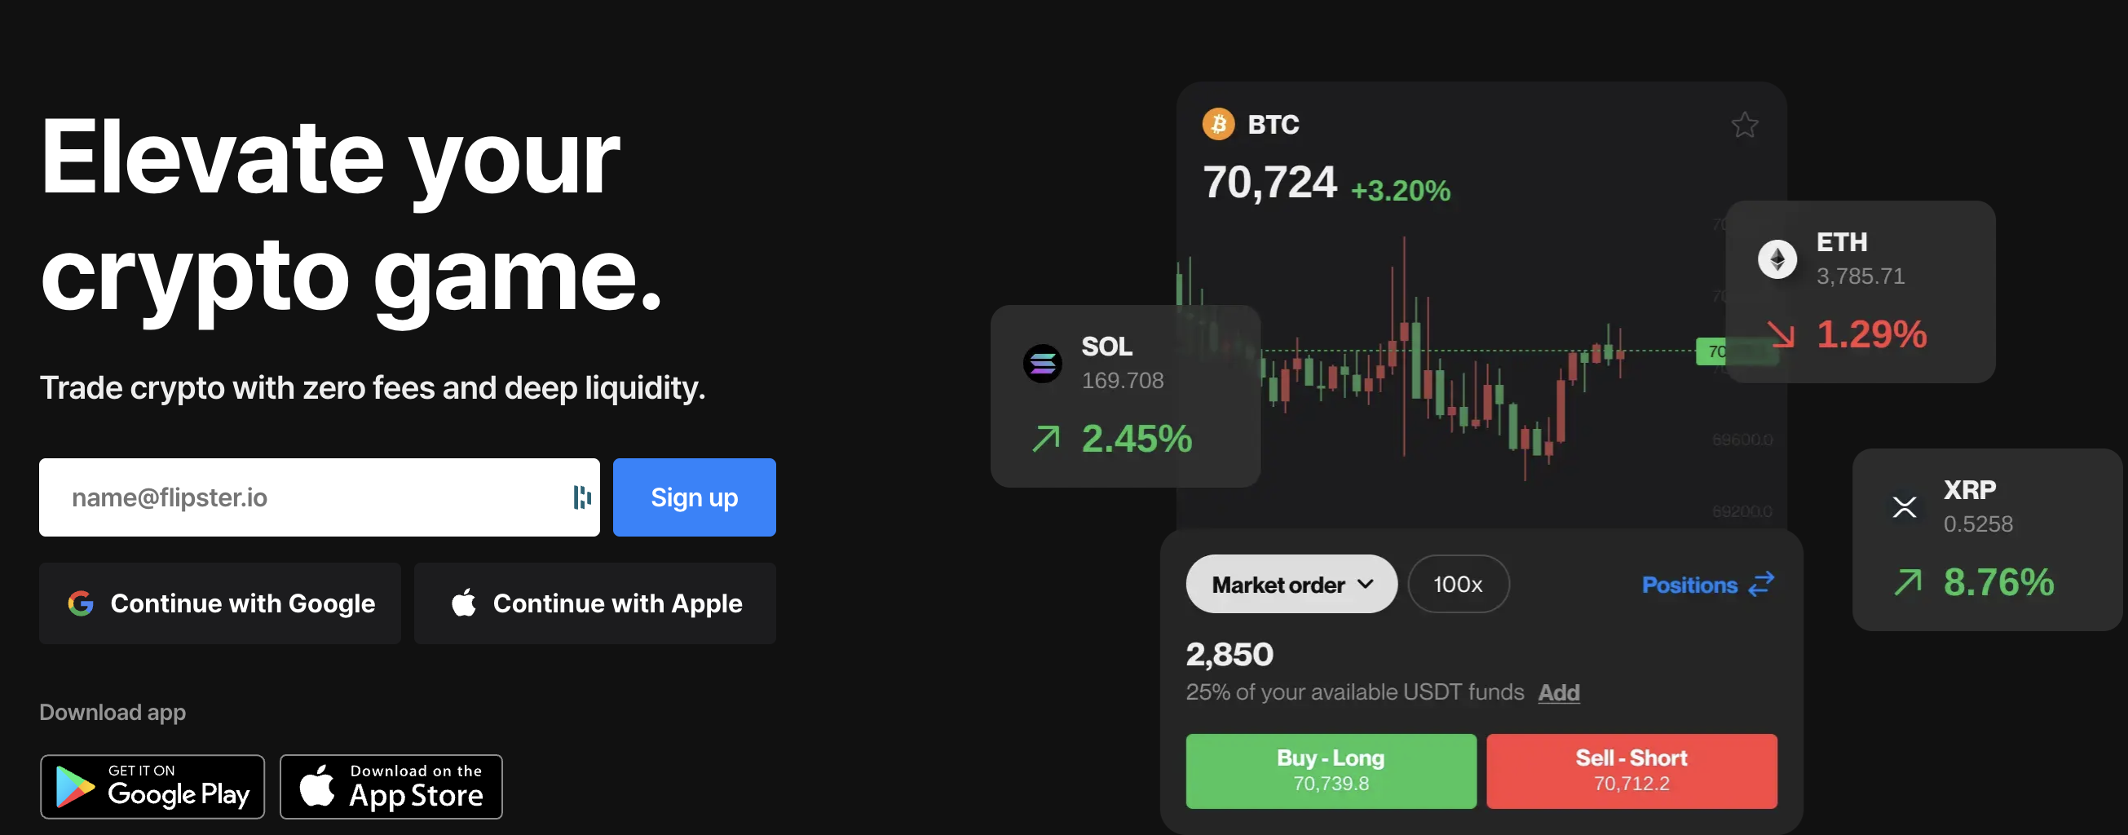
Task: Open the Get it on Google Play badge
Action: click(152, 786)
